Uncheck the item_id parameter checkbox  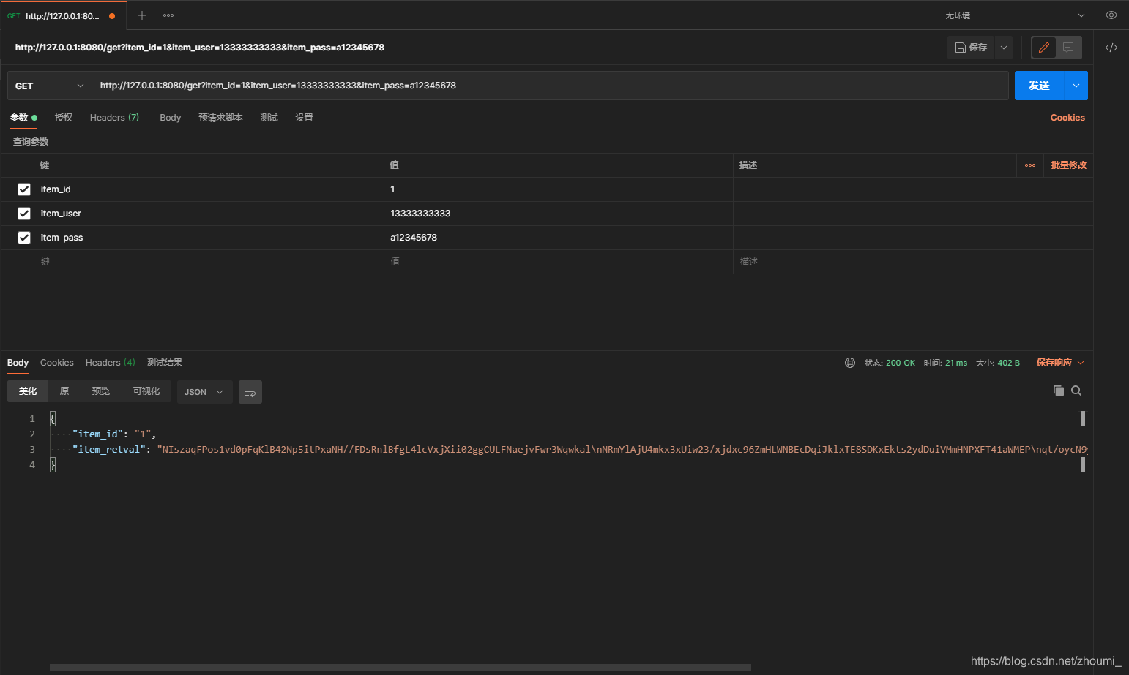click(x=24, y=189)
